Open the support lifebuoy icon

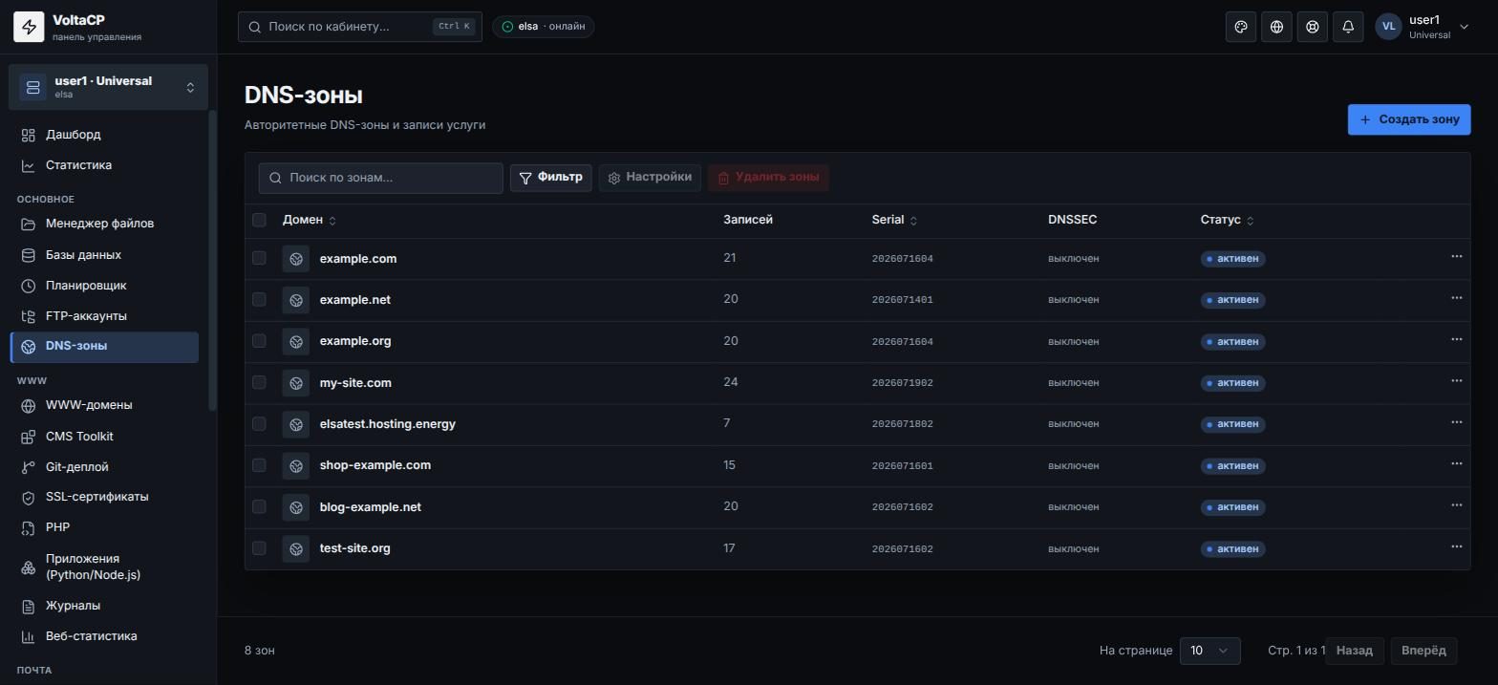click(1313, 27)
